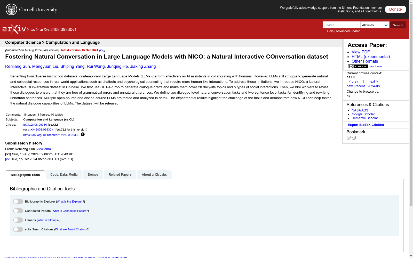
Task: Select the Bibliographic Tools tab
Action: tap(25, 175)
